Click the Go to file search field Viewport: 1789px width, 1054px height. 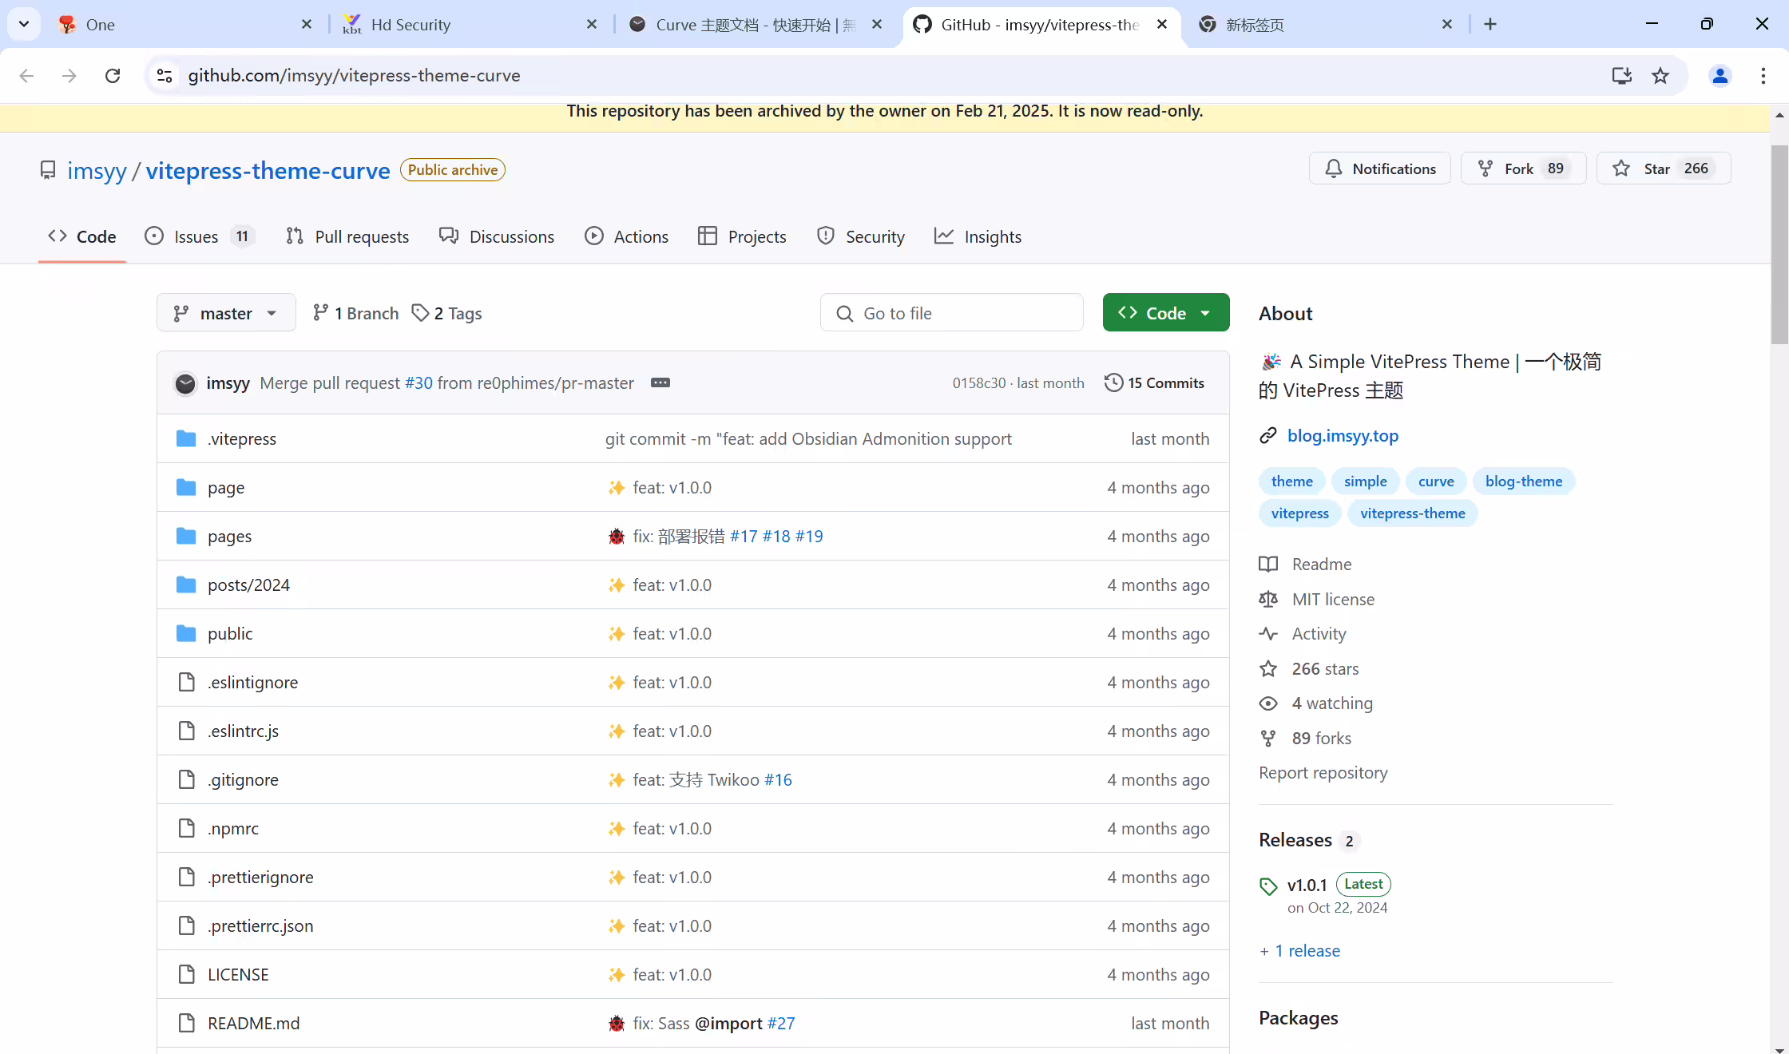pos(951,313)
